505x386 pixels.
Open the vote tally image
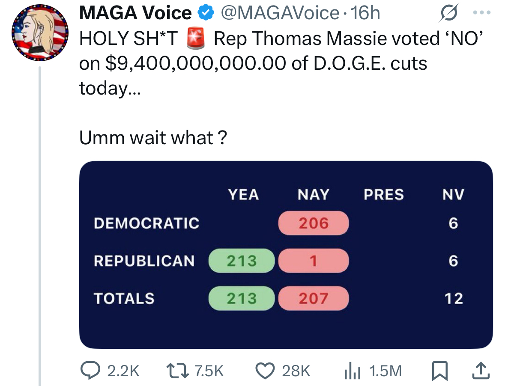pos(286,255)
